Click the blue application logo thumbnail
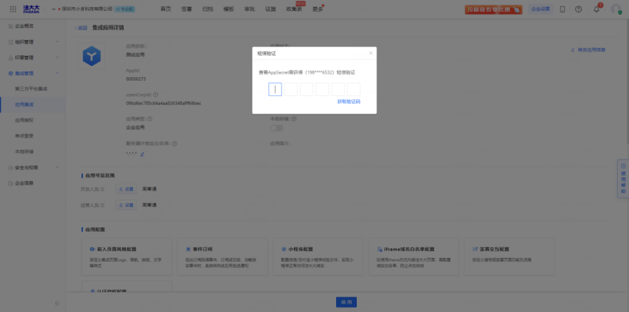The width and height of the screenshot is (629, 312). (x=91, y=56)
